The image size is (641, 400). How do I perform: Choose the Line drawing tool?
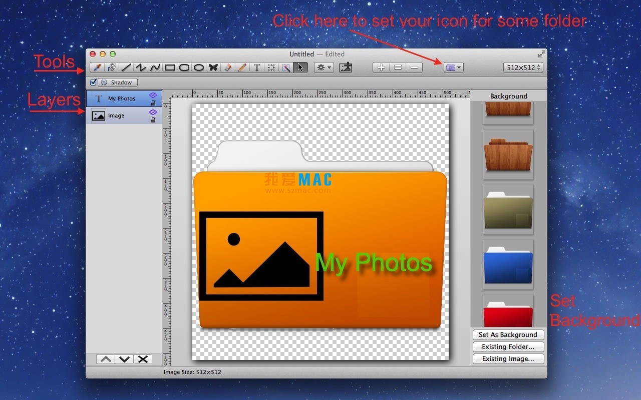[x=126, y=67]
